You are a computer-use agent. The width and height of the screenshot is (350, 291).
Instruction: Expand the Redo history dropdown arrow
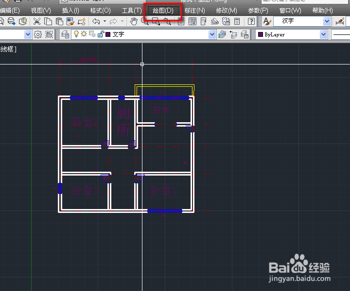(x=122, y=21)
